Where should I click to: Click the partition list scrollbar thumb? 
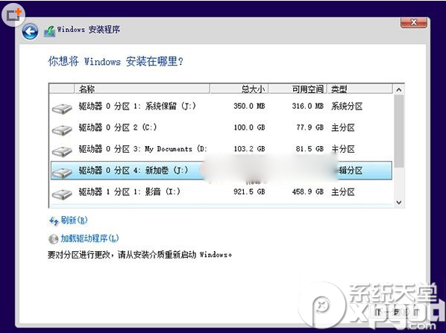click(x=399, y=131)
